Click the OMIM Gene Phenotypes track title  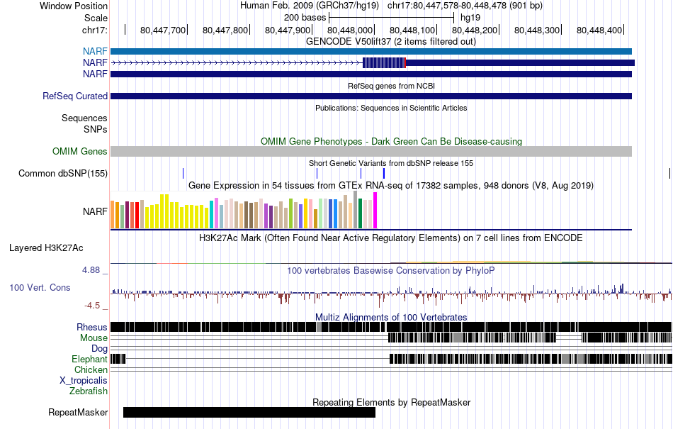point(392,141)
